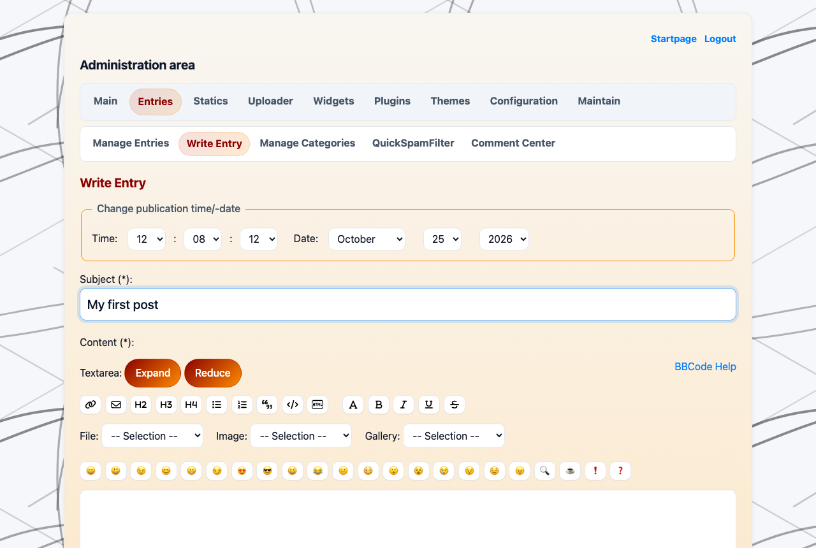Insert the red question mark emoticon
This screenshot has height=548, width=816.
point(620,471)
